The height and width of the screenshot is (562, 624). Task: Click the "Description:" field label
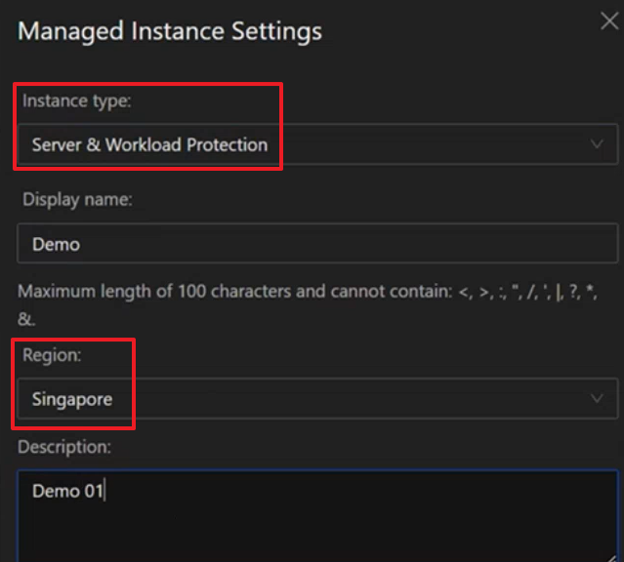pos(64,447)
